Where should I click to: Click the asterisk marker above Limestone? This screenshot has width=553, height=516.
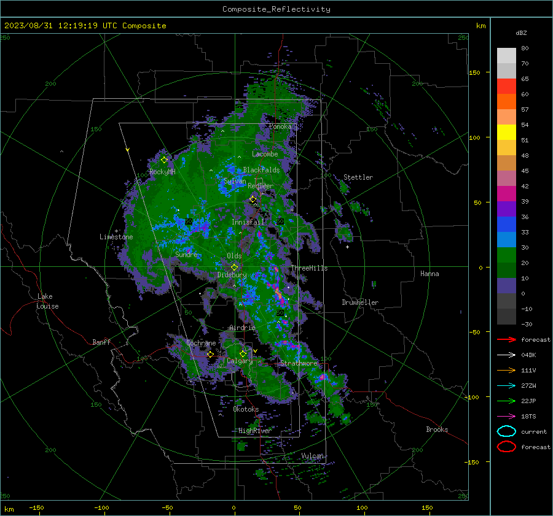[116, 231]
